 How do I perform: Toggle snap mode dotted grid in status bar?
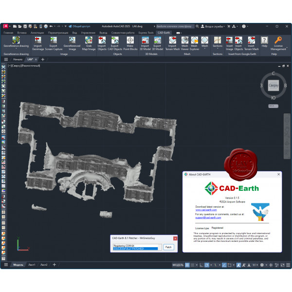(x=193, y=265)
